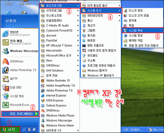Launch Adobe ImageReady 7.0

click(x=60, y=85)
